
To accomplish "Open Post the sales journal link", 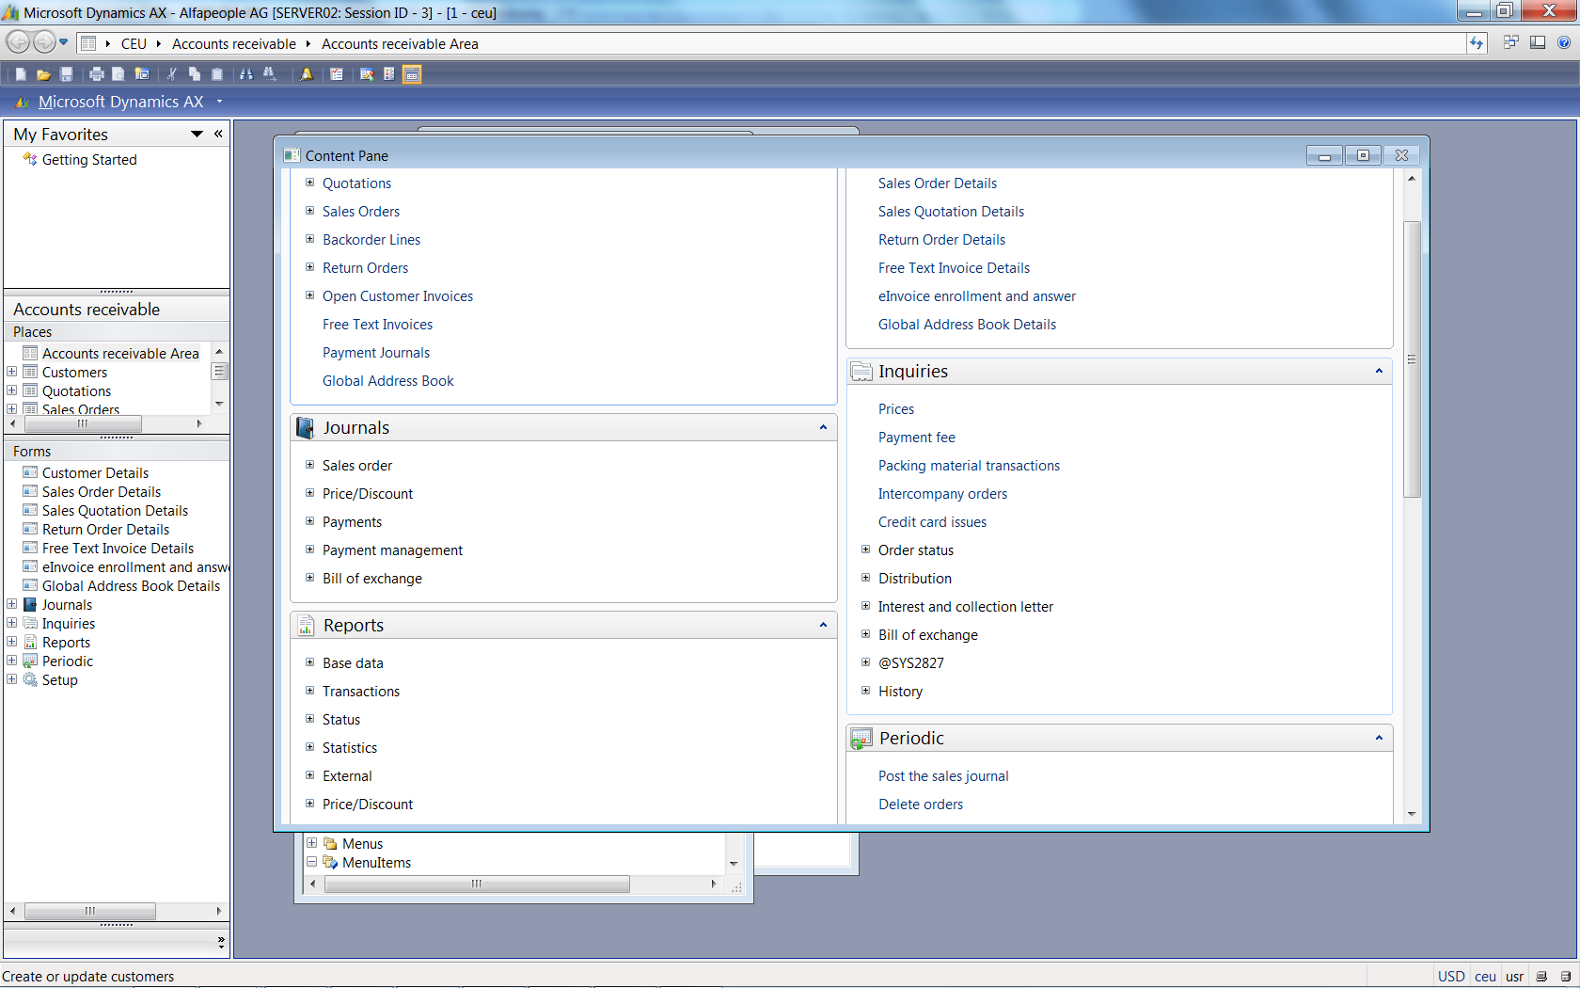I will click(943, 776).
